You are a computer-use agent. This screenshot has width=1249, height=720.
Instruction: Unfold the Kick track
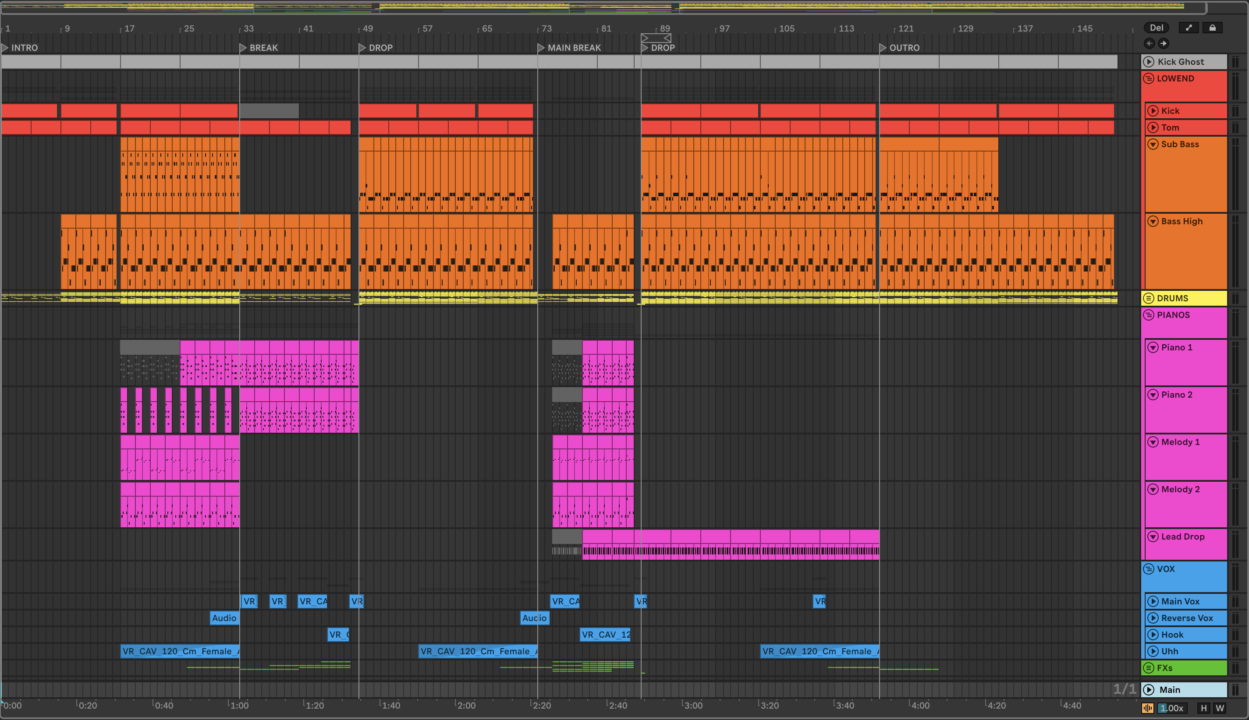[x=1153, y=111]
